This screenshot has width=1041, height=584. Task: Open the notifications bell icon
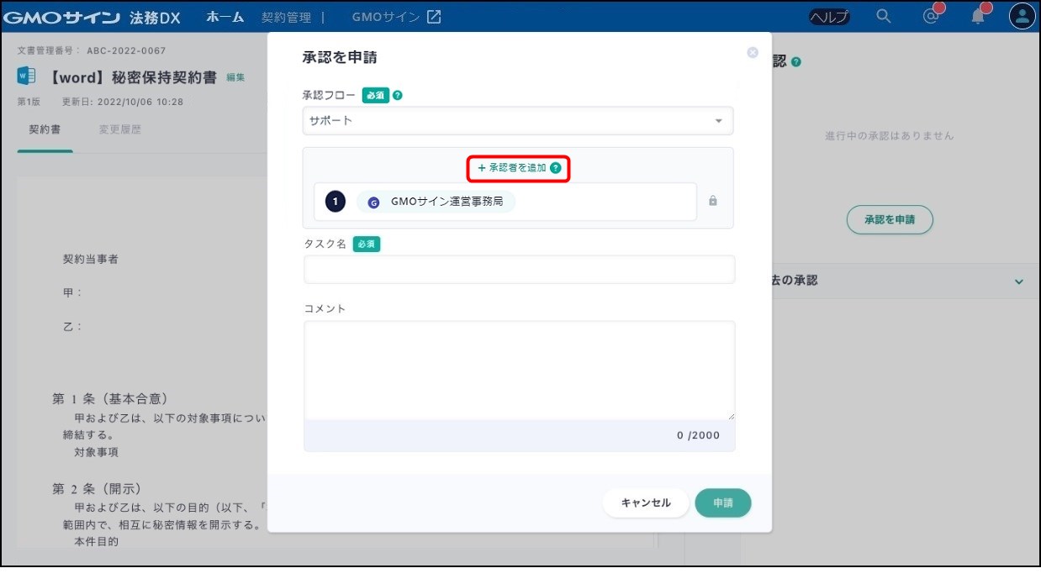pos(978,16)
